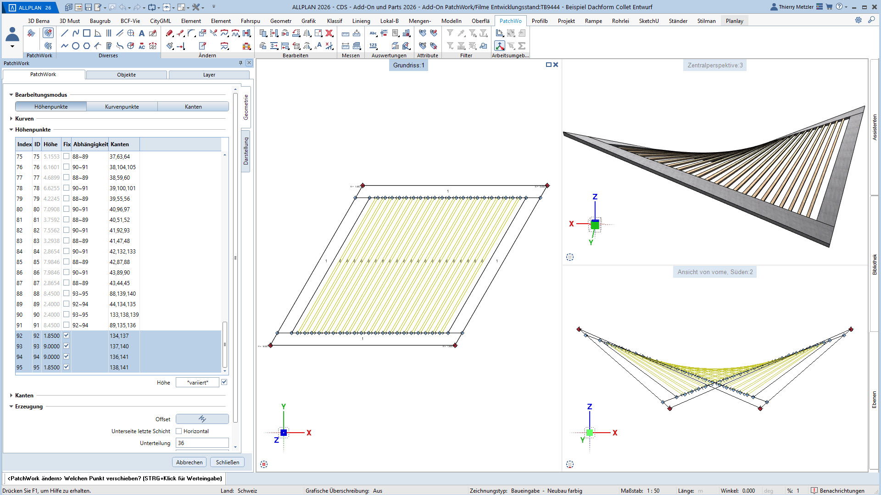Select the Kurvenpunkte editing mode
Viewport: 881px width, 495px height.
click(122, 107)
